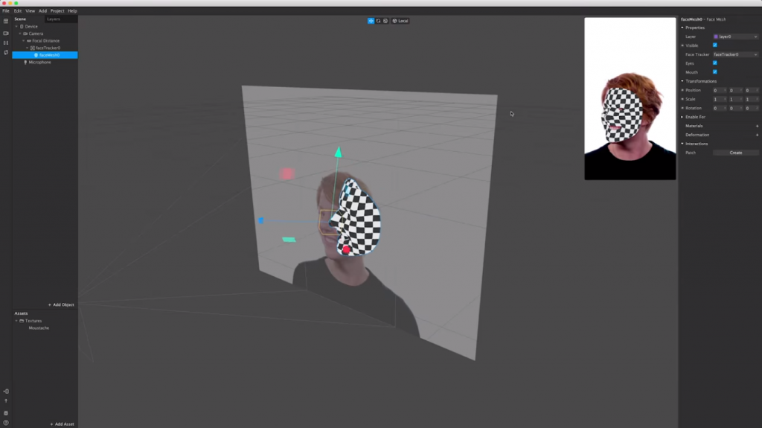762x428 pixels.
Task: Uncheck the Visible checkbox
Action: point(715,45)
